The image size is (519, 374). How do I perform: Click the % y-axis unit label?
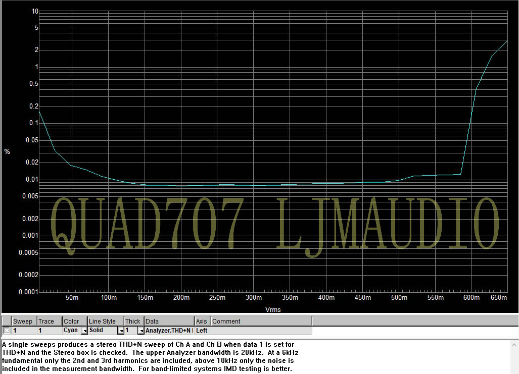tap(7, 151)
